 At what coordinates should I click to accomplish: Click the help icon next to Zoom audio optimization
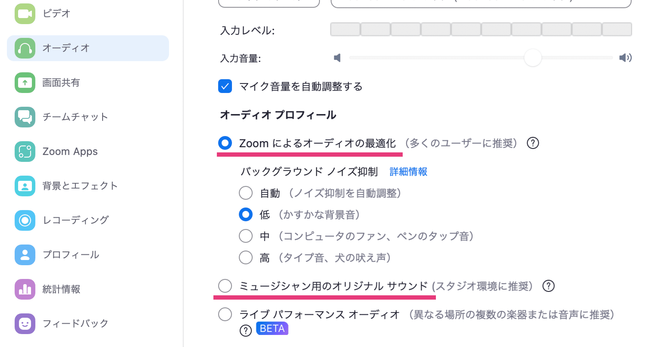pyautogui.click(x=533, y=143)
